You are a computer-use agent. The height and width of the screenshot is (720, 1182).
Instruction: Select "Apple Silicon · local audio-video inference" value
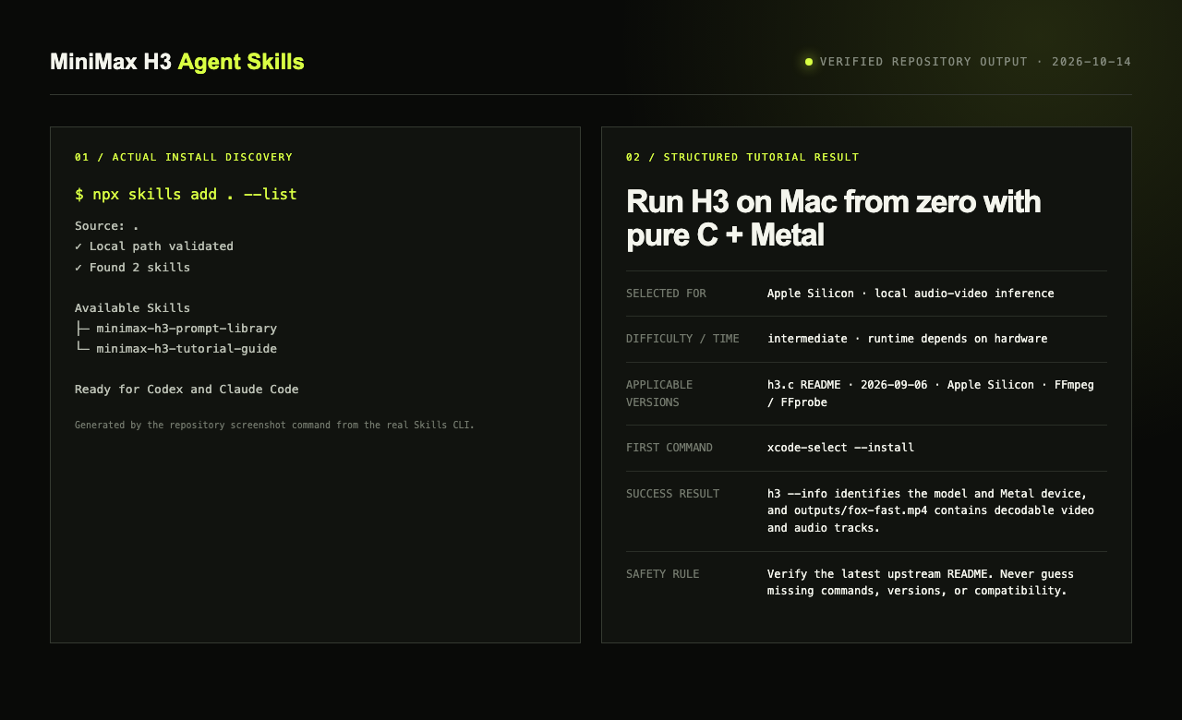[911, 294]
